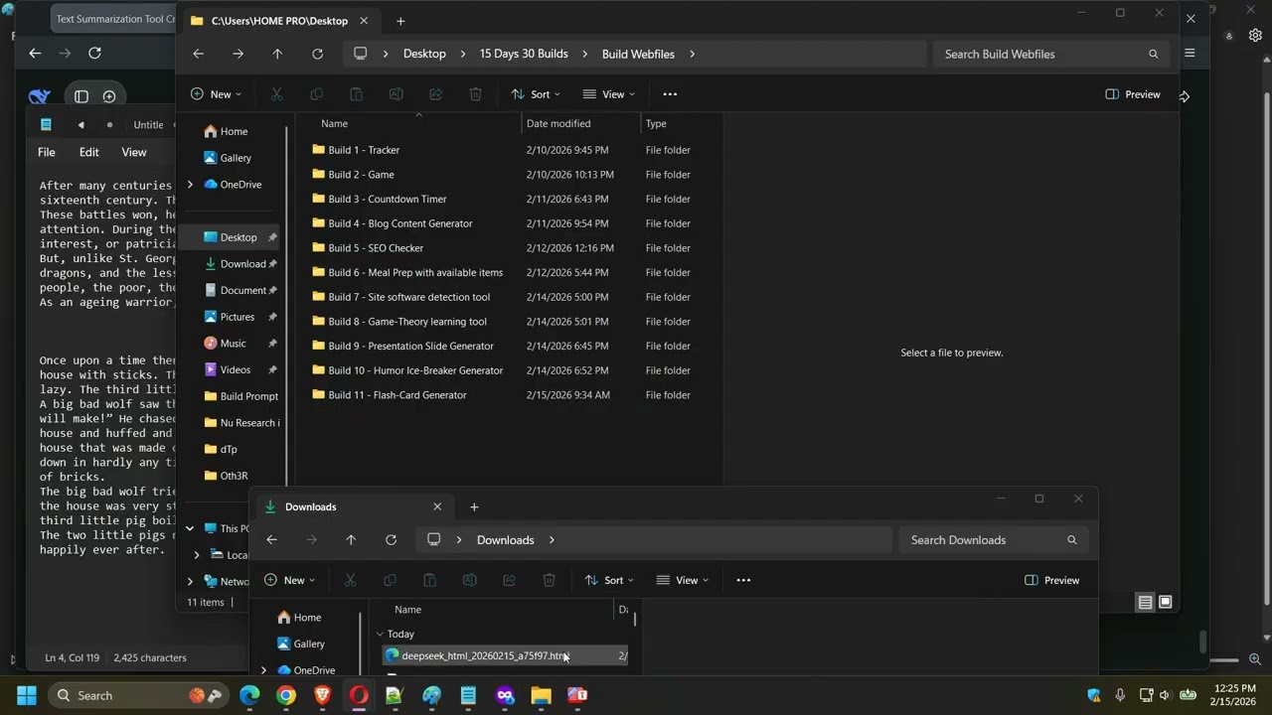Go up one folder from Build Webfiles
Image resolution: width=1272 pixels, height=715 pixels.
(277, 54)
